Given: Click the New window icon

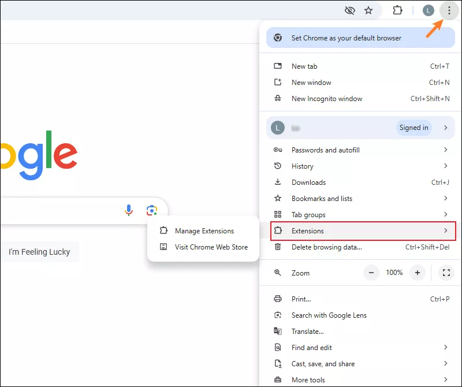Looking at the screenshot, I should pos(278,82).
